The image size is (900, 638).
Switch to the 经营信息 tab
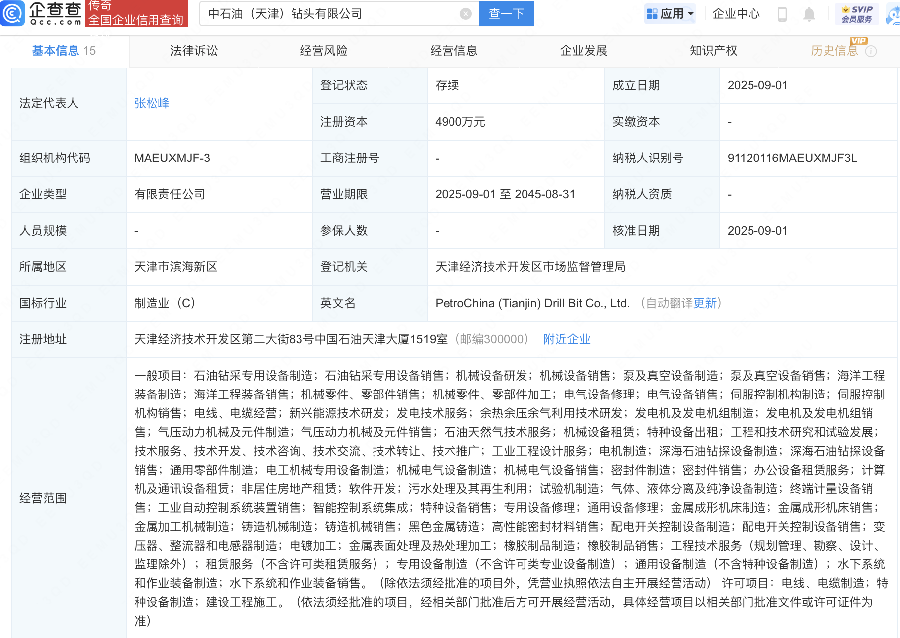(453, 51)
